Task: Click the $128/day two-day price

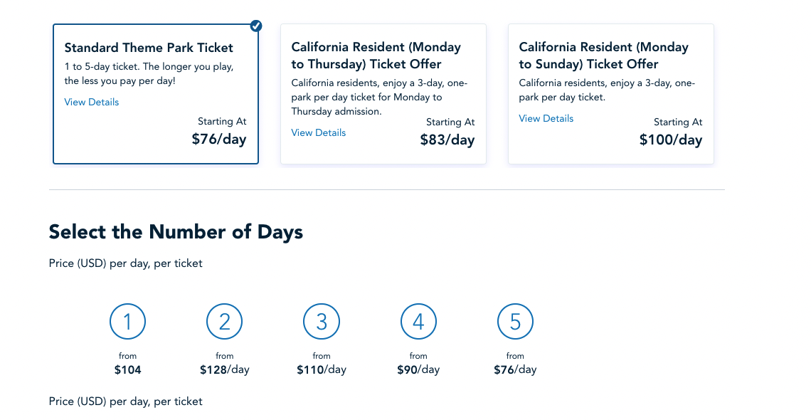Action: pyautogui.click(x=225, y=369)
